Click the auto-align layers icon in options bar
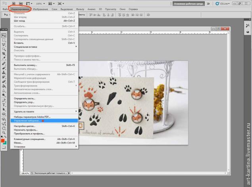Image resolution: width=252 pixels, height=187 pixels. click(148, 15)
